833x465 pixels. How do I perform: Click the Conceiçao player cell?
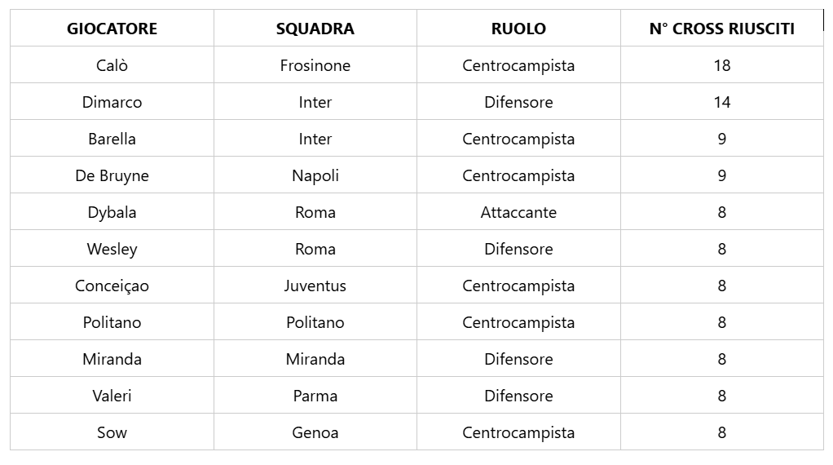click(112, 285)
